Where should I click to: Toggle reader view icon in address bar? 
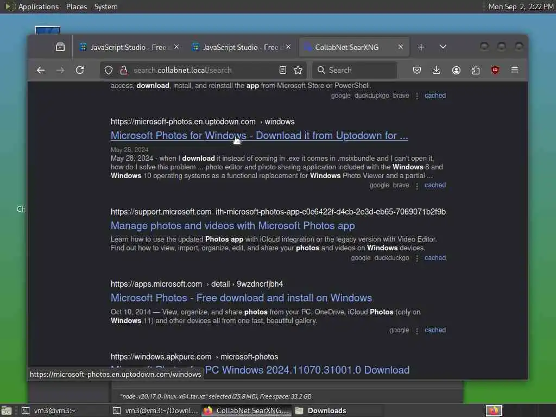coord(282,70)
